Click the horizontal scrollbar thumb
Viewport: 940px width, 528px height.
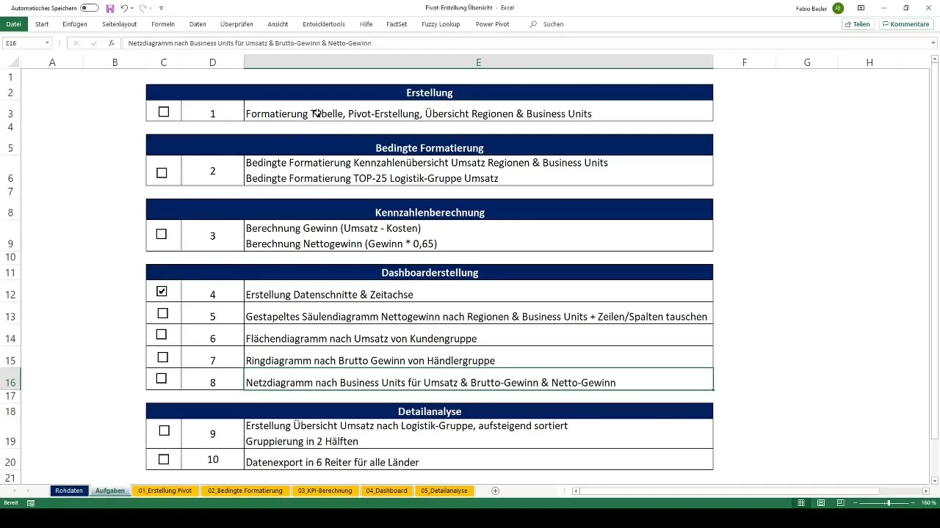(730, 491)
